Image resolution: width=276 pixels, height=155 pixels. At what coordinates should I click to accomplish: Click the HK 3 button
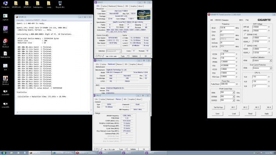(257, 107)
